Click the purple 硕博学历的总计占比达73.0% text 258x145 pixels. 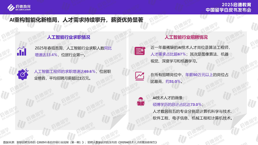[x=177, y=104]
